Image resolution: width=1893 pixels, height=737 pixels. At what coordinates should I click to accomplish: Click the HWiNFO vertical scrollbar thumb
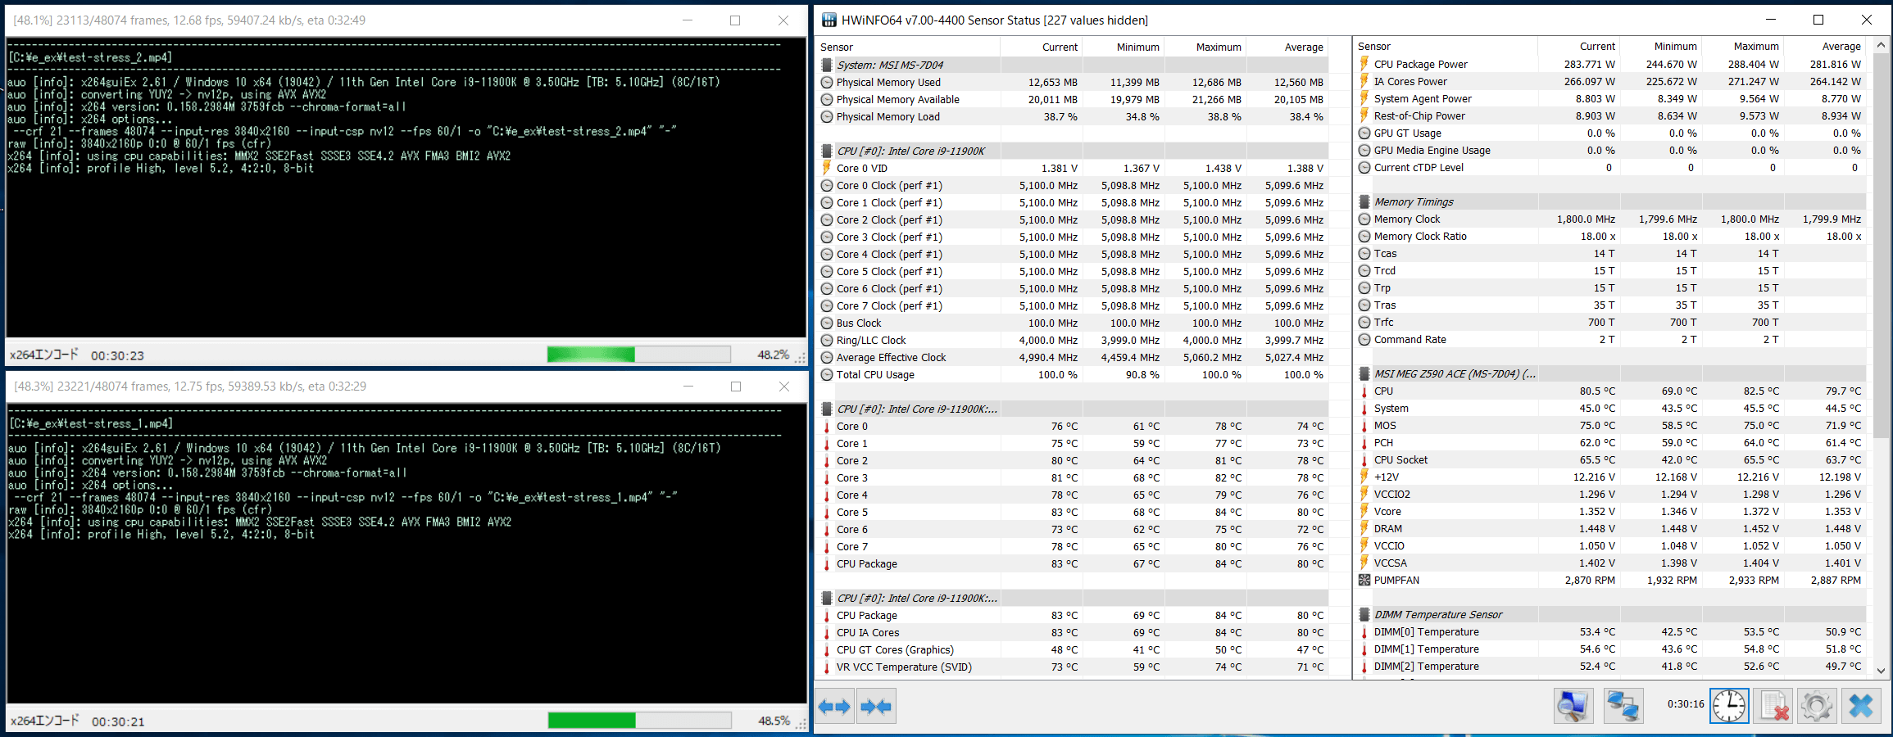[1881, 246]
